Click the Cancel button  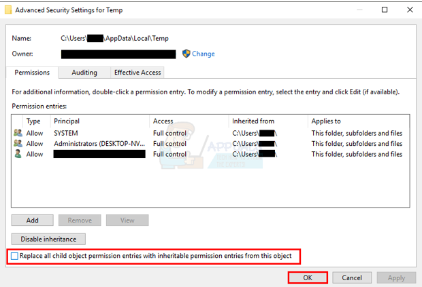tap(352, 278)
